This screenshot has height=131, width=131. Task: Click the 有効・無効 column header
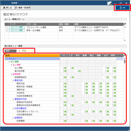tap(66, 24)
